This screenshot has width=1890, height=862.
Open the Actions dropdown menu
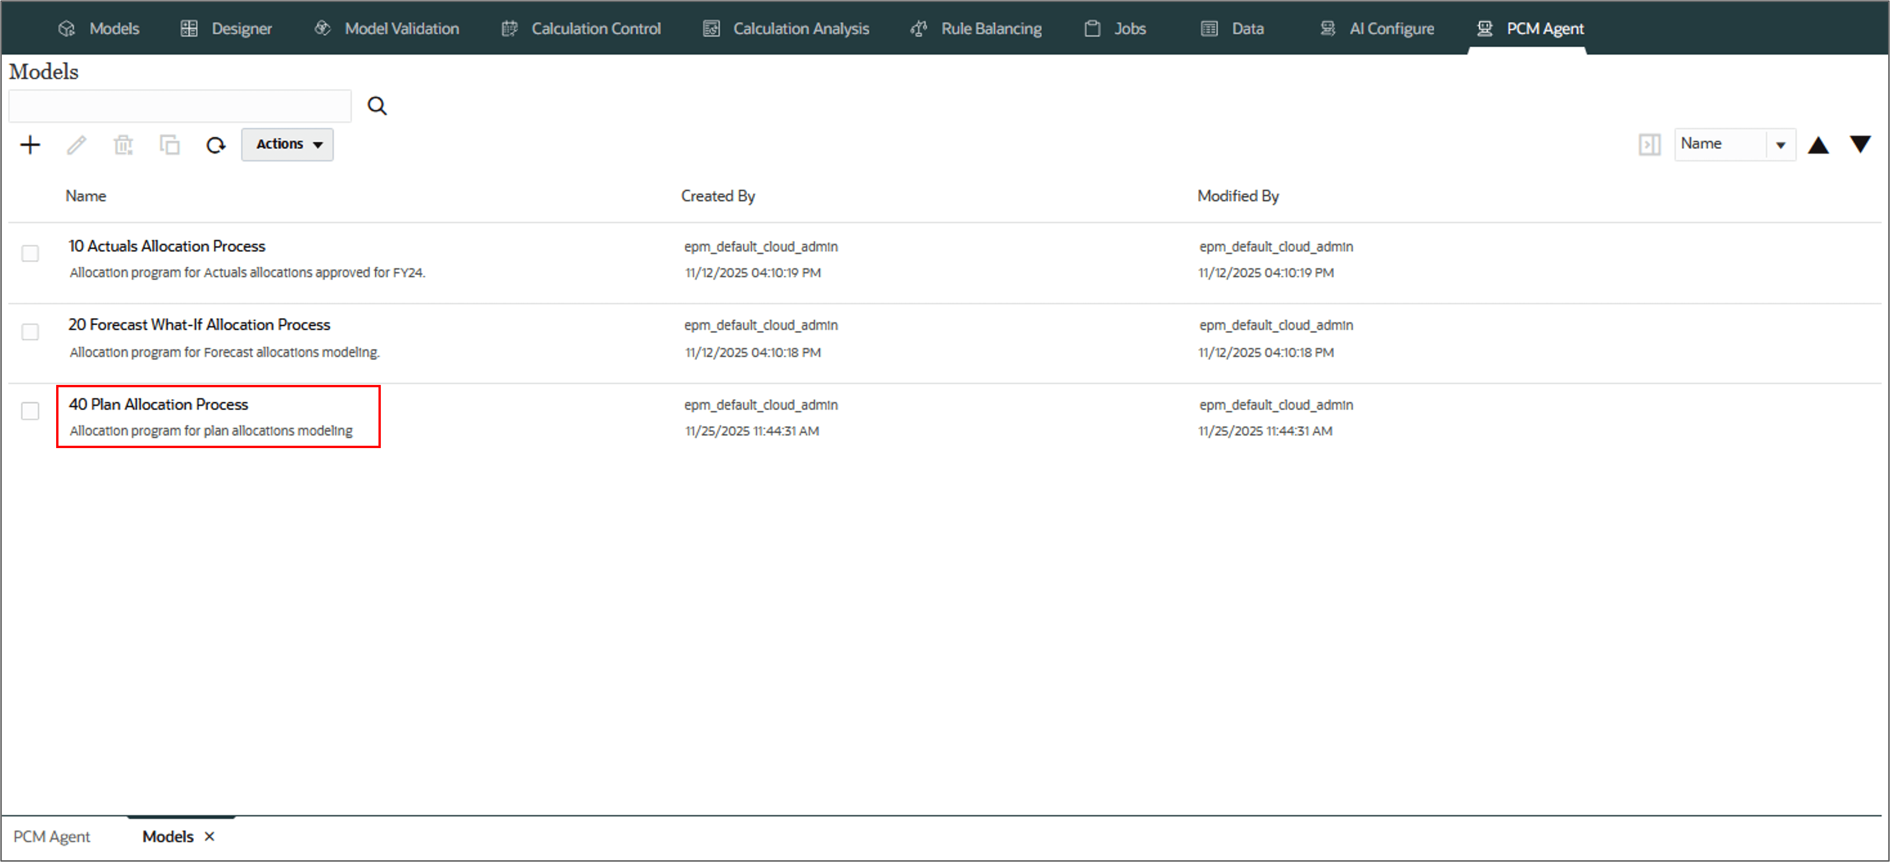click(288, 145)
